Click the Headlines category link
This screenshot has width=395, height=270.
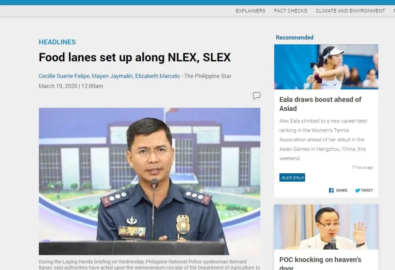57,42
